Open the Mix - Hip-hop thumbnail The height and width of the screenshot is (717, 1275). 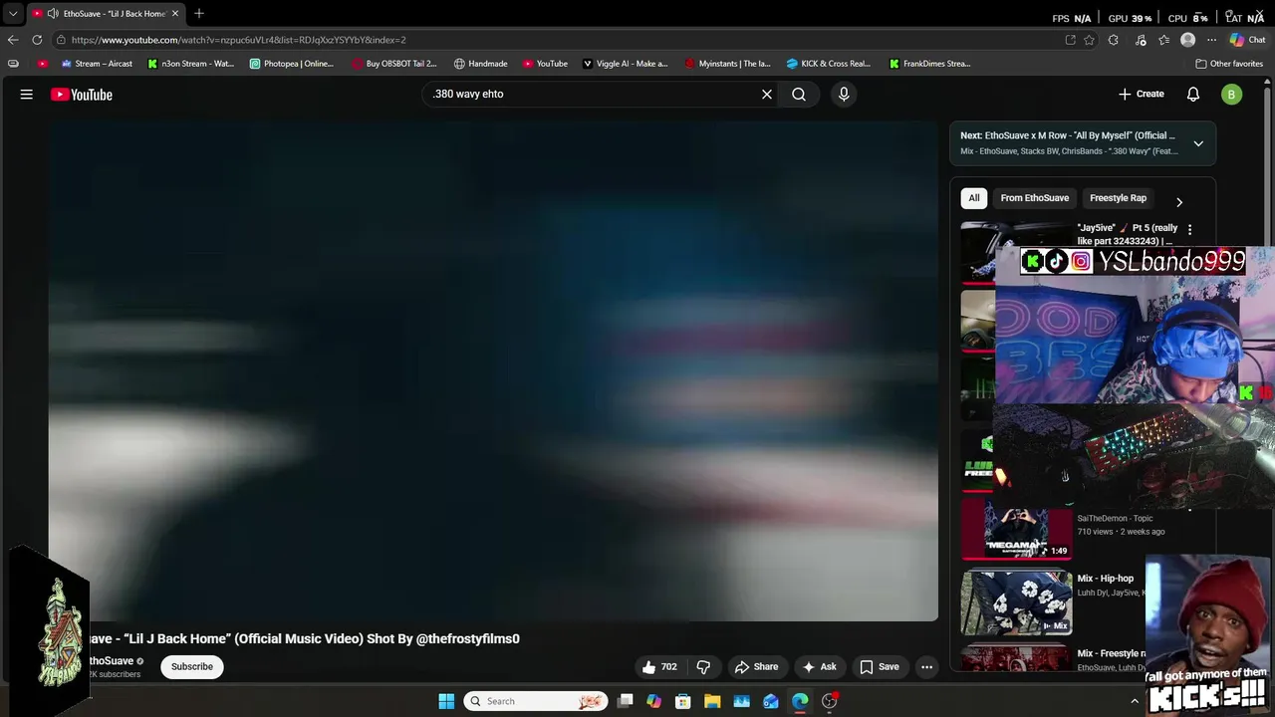(1016, 602)
